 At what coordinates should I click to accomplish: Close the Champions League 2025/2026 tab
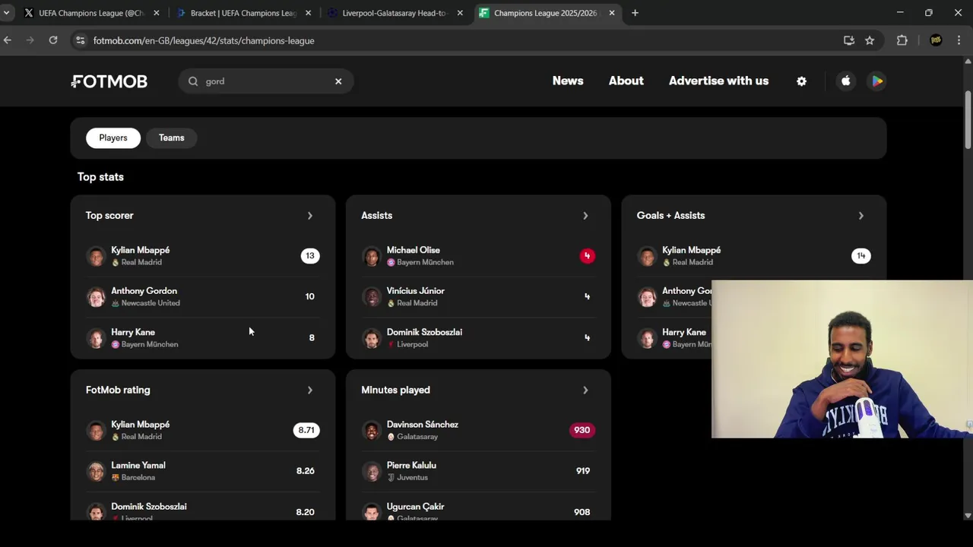tap(612, 13)
